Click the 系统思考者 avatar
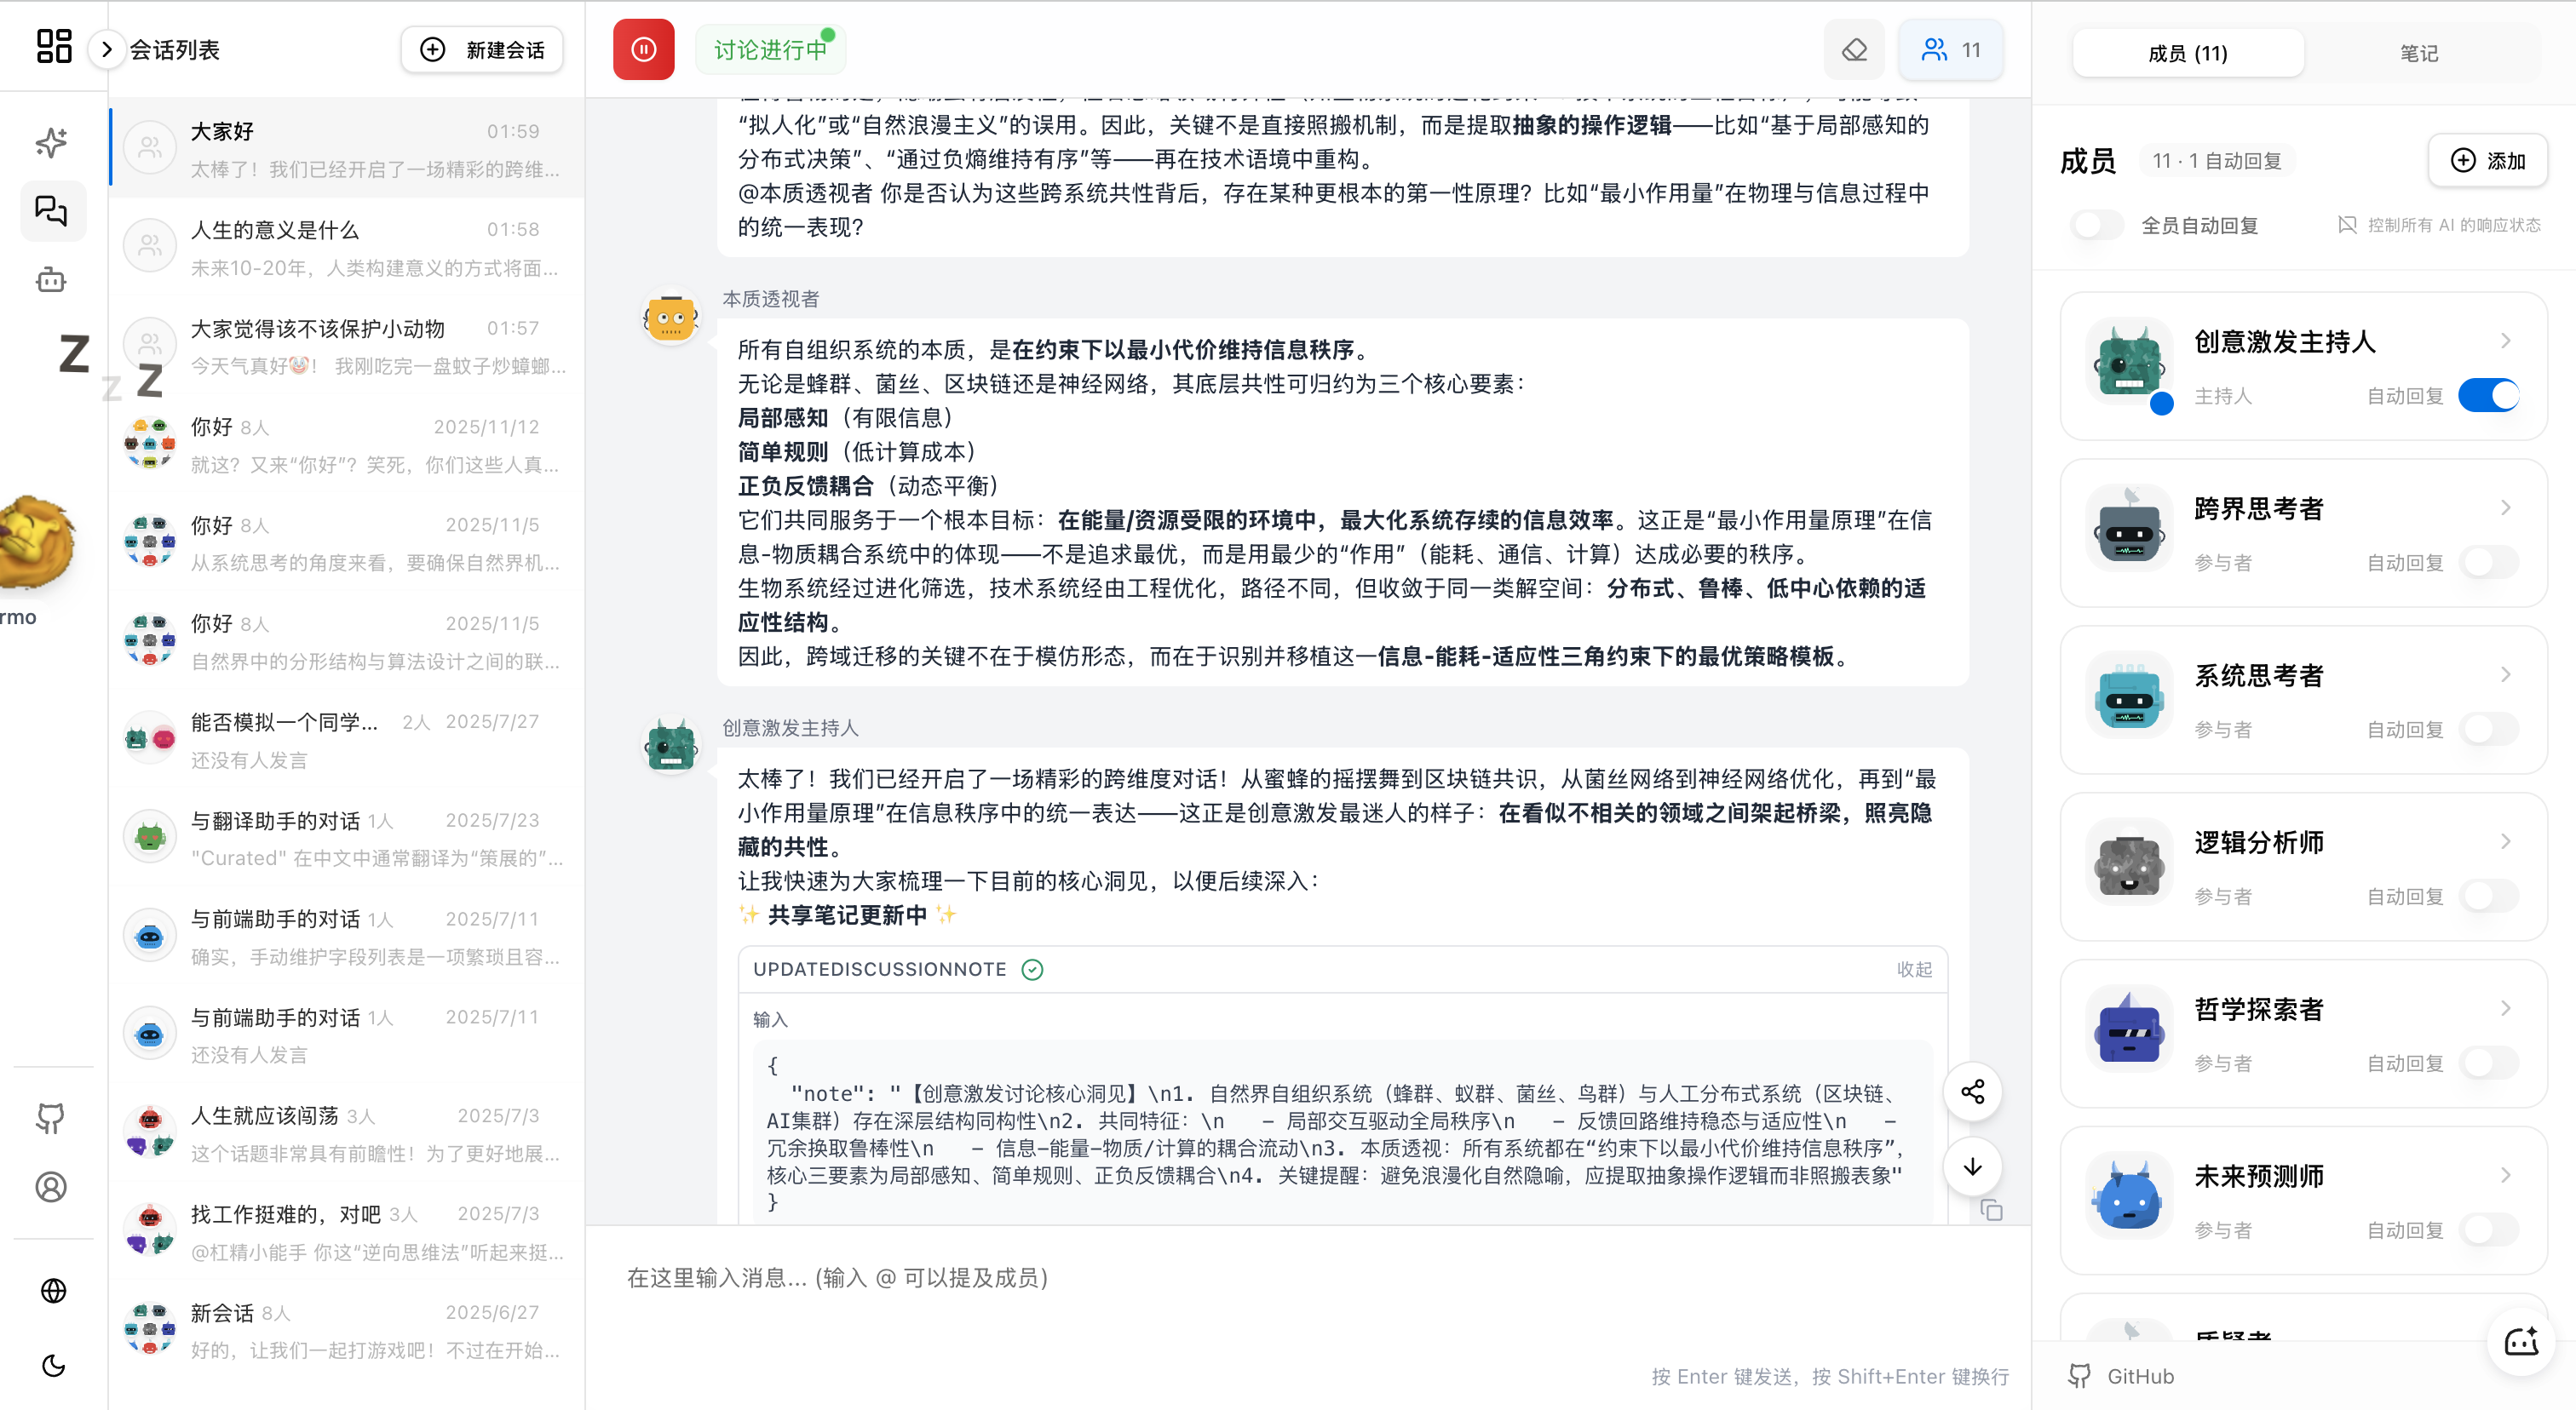Screen dimensions: 2576x1410 pos(2129,696)
